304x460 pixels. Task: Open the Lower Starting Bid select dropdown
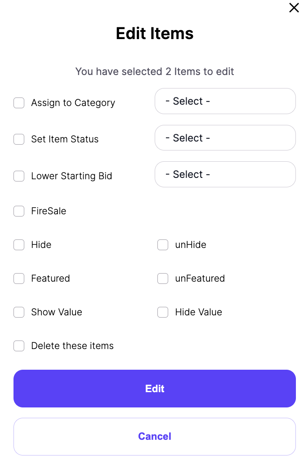coord(225,174)
